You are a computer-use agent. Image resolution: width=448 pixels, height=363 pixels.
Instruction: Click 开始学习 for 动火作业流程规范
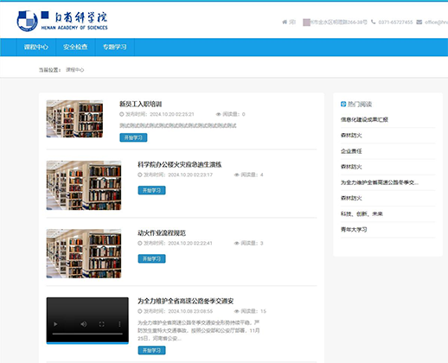(x=151, y=258)
